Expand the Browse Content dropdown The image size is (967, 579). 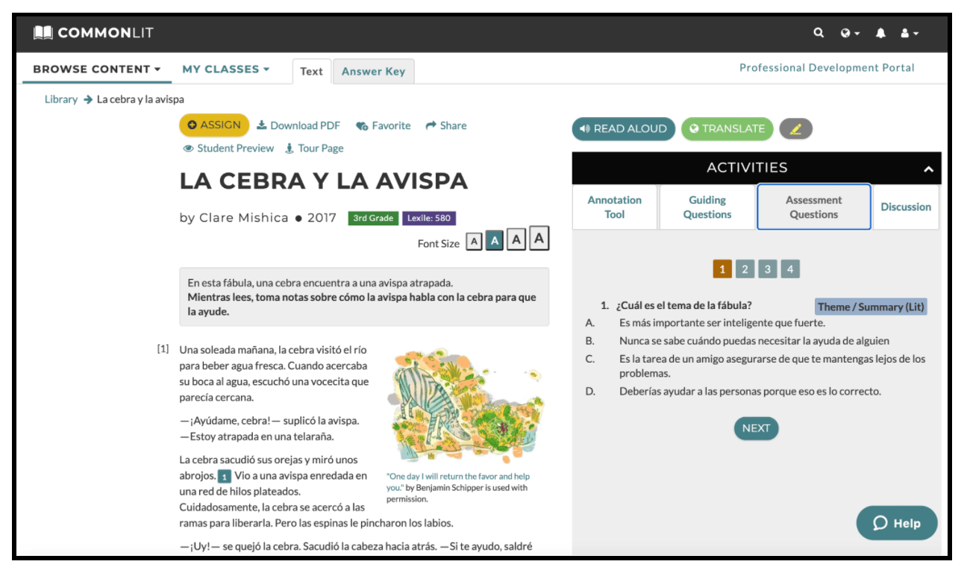(96, 69)
